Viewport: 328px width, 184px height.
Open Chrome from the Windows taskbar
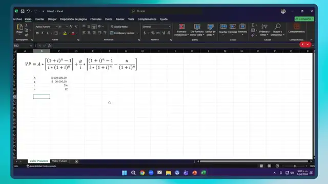142,173
